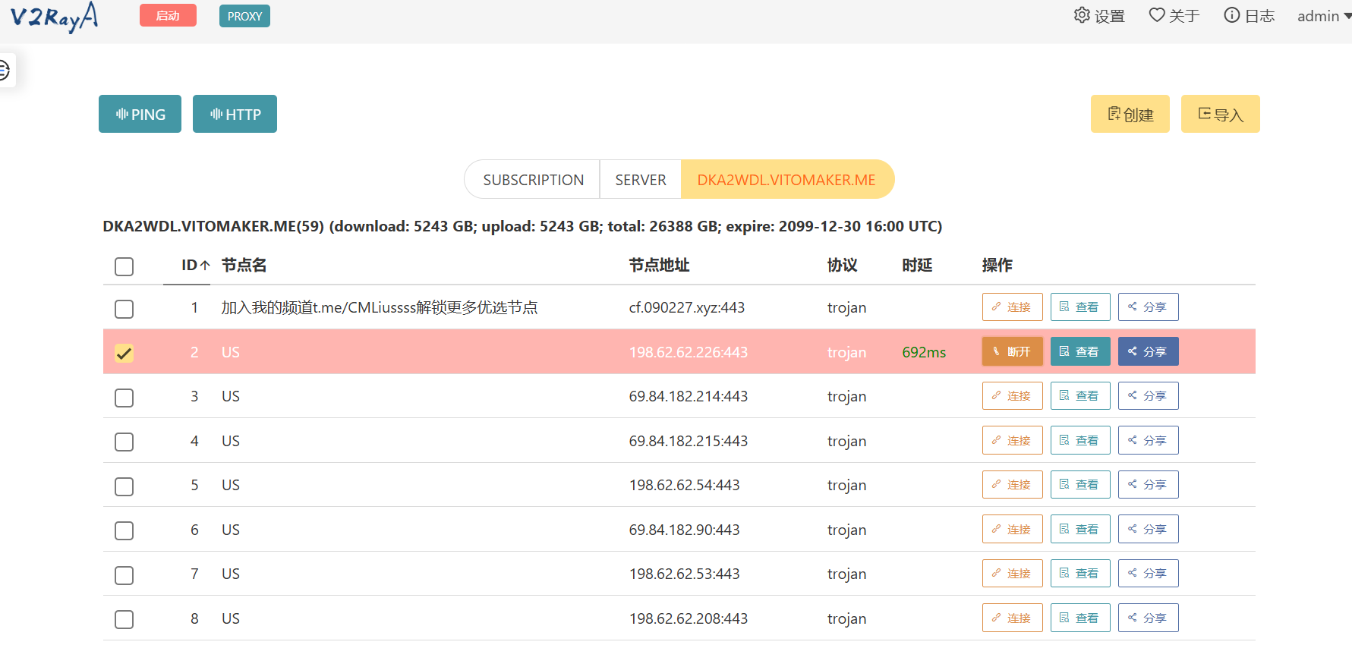Open 日志 logs menu item

point(1249,16)
